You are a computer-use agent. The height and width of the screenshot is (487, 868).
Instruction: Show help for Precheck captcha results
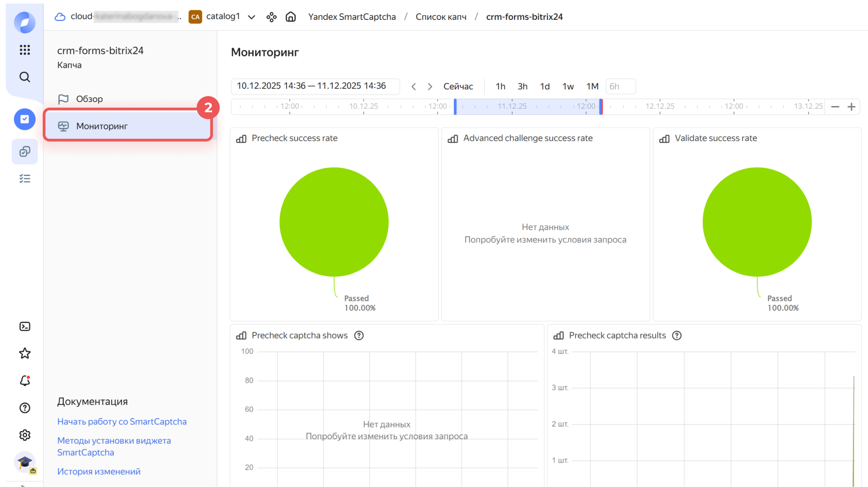click(x=677, y=335)
